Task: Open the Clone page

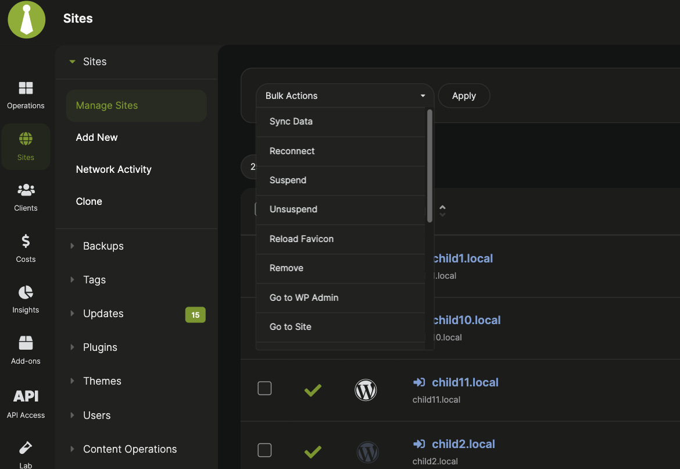Action: tap(89, 201)
